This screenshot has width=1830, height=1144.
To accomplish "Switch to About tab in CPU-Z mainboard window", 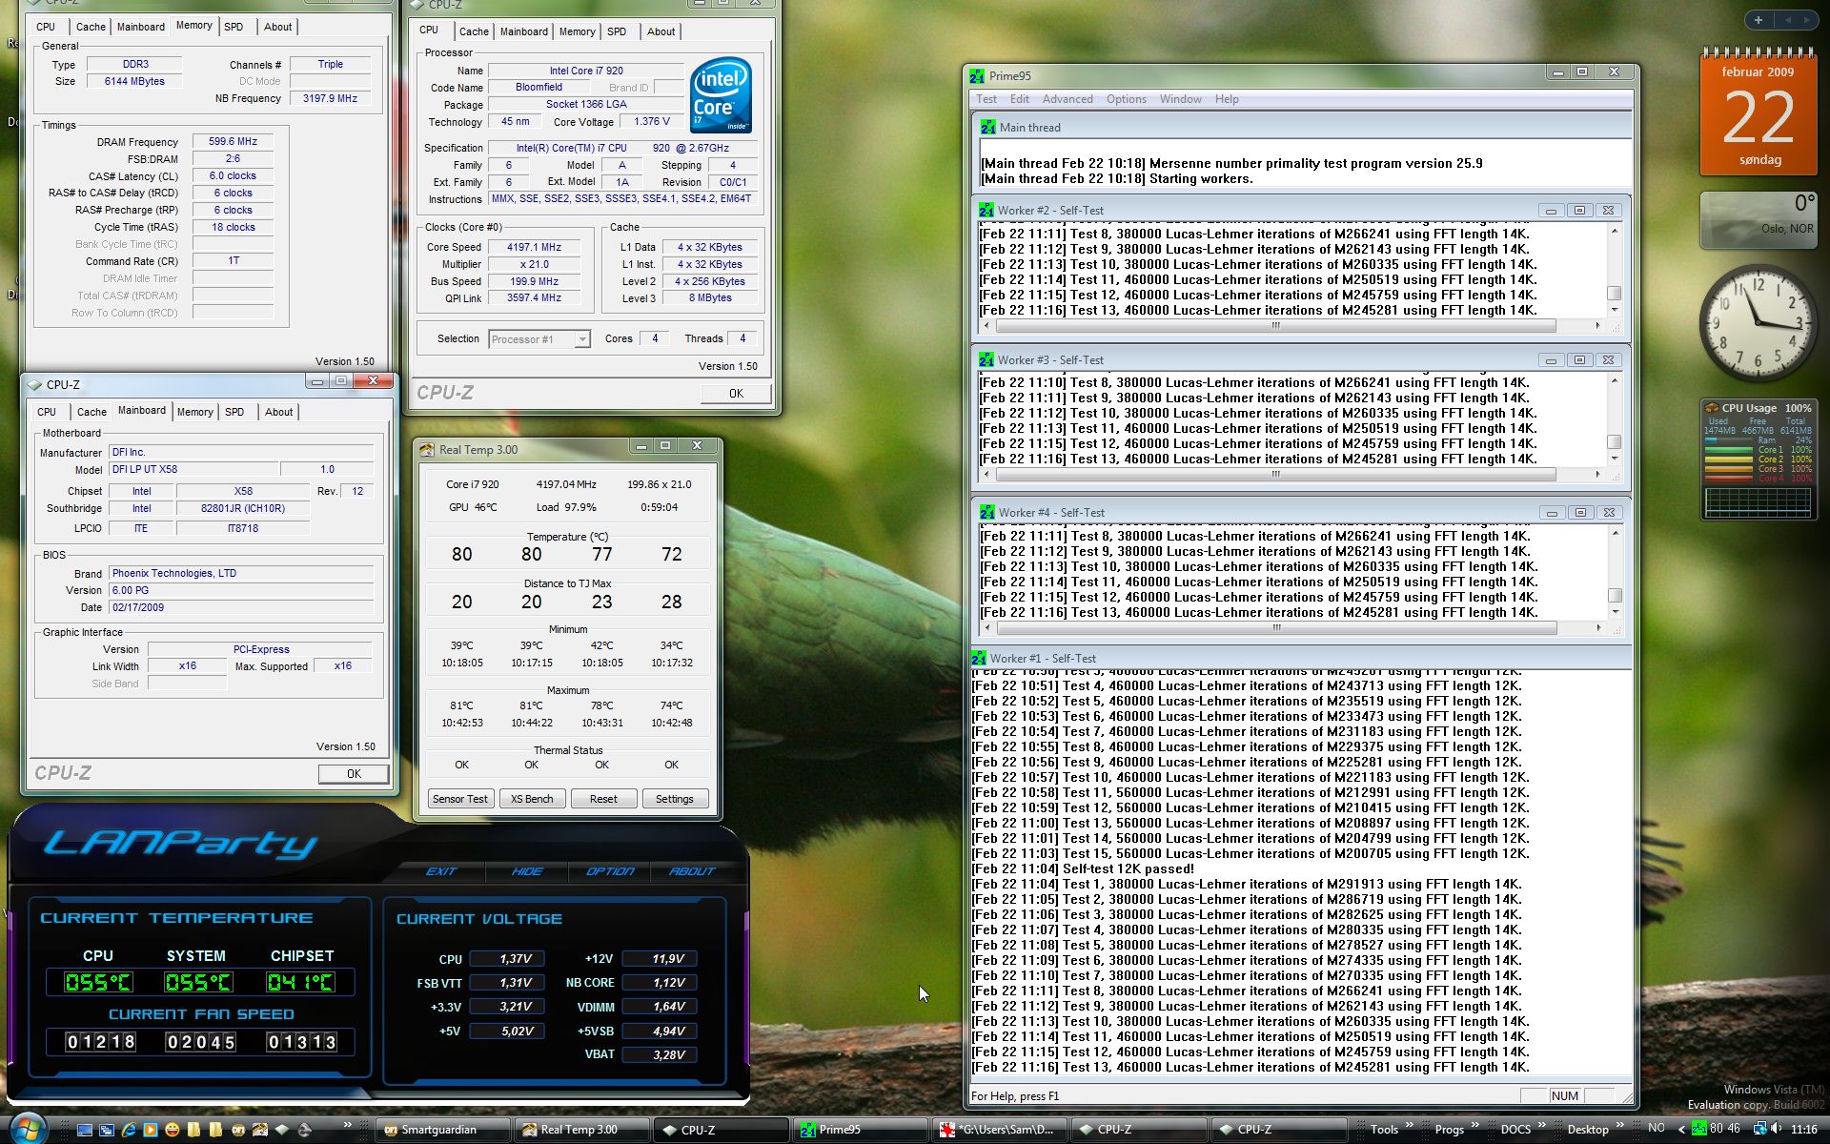I will click(279, 412).
